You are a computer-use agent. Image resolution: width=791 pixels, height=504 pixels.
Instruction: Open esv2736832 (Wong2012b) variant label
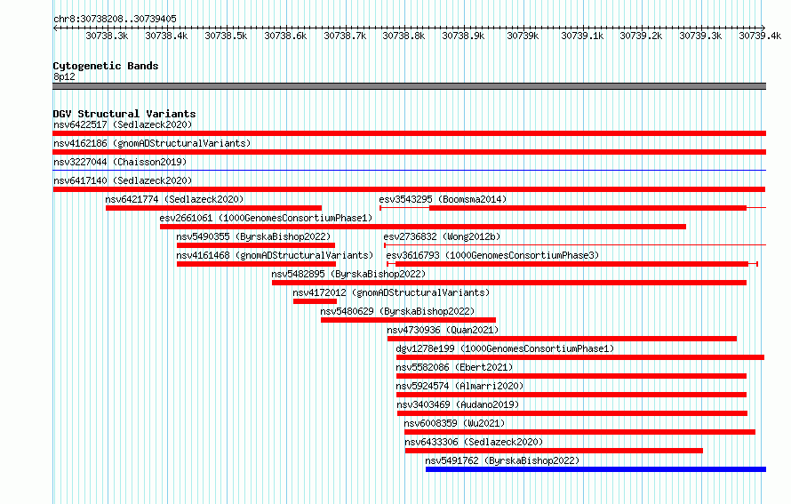click(x=442, y=236)
